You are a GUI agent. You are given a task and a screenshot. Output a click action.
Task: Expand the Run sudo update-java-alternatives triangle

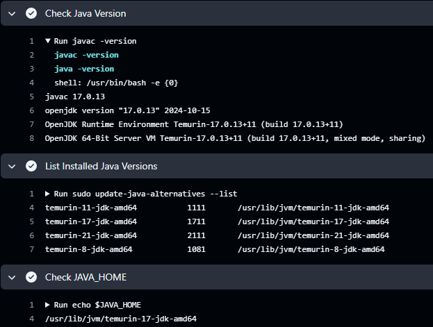pyautogui.click(x=47, y=194)
